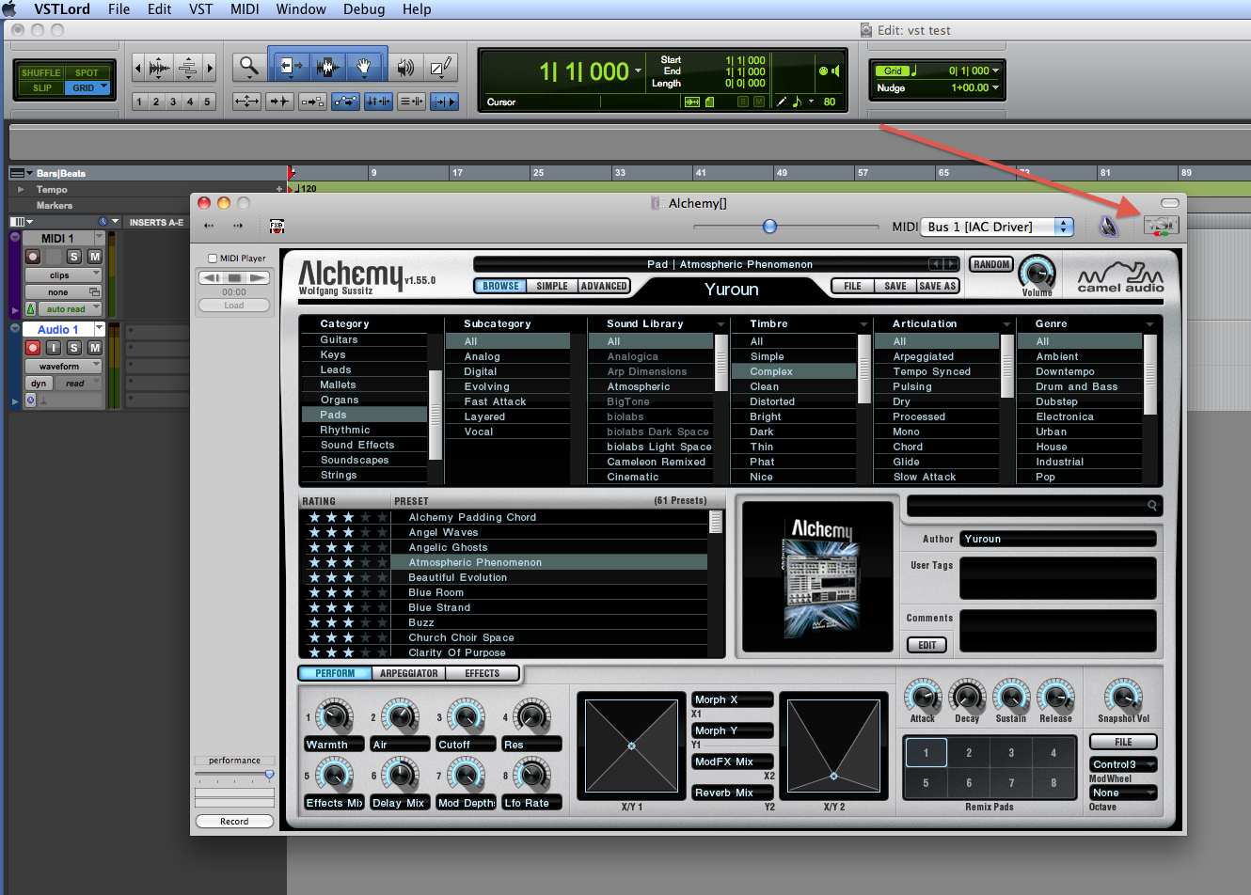Open the VST menu
Viewport: 1251px width, 895px height.
click(x=200, y=9)
